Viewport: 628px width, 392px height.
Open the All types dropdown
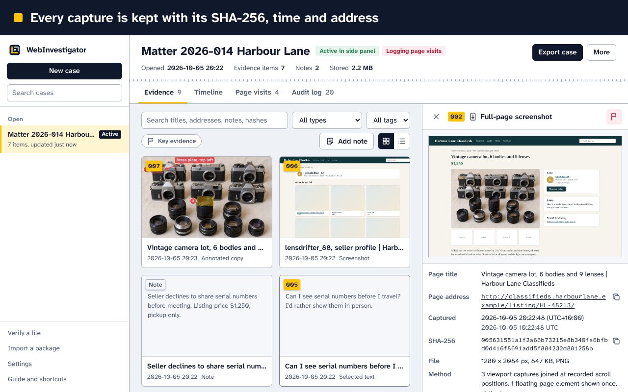pos(327,120)
